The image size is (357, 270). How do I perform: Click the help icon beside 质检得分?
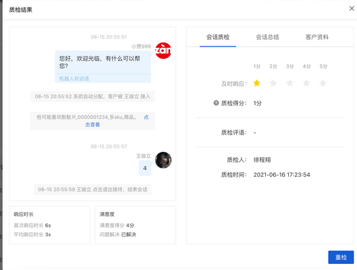coord(216,103)
